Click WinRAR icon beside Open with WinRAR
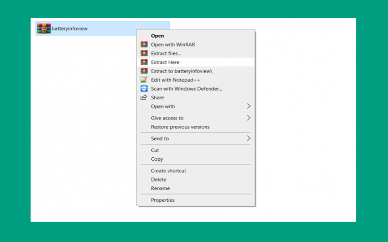Viewport: 388px width, 242px height. (144, 45)
